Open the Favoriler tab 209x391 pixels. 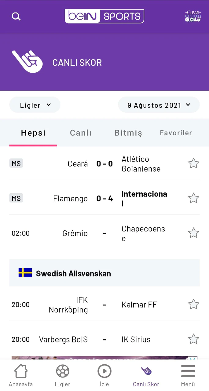click(176, 133)
